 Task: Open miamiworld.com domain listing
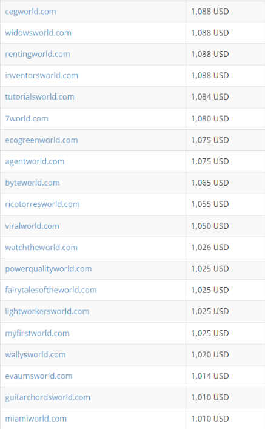(x=36, y=419)
